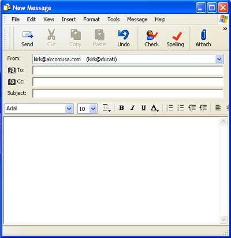Image resolution: width=231 pixels, height=238 pixels.
Task: Open the Message menu
Action: (137, 20)
